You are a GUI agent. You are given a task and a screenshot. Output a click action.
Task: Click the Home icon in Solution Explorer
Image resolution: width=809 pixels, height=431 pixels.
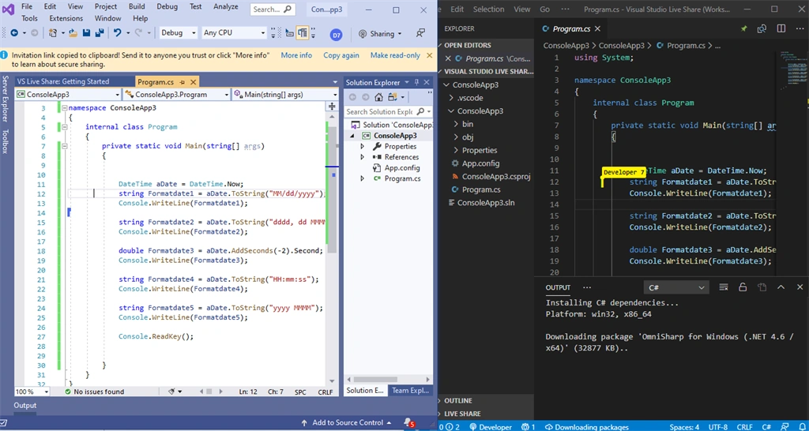[378, 97]
